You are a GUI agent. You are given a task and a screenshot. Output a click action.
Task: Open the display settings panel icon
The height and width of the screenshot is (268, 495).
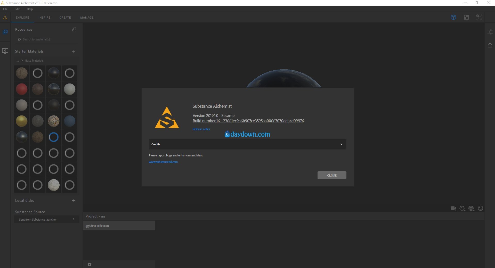tap(490, 32)
